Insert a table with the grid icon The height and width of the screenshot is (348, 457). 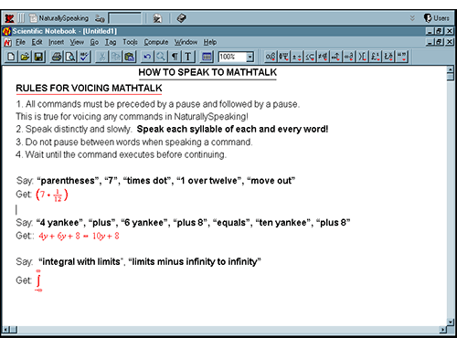[x=207, y=57]
